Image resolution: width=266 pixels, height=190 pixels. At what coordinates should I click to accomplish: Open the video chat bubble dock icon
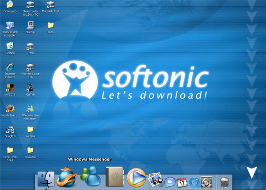pyautogui.click(x=170, y=182)
